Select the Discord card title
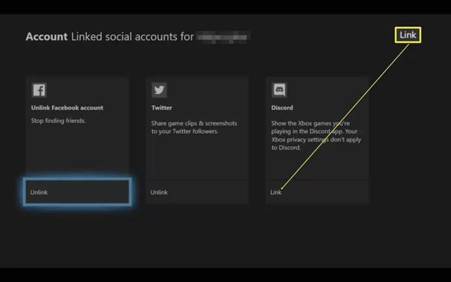451x282 pixels. pyautogui.click(x=282, y=108)
